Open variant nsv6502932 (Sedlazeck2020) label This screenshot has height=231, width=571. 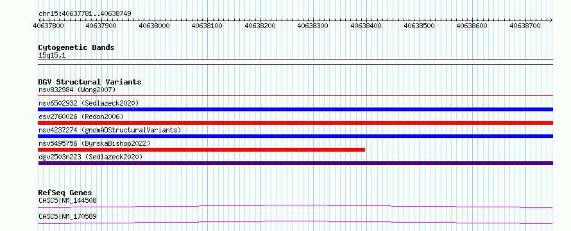point(89,103)
